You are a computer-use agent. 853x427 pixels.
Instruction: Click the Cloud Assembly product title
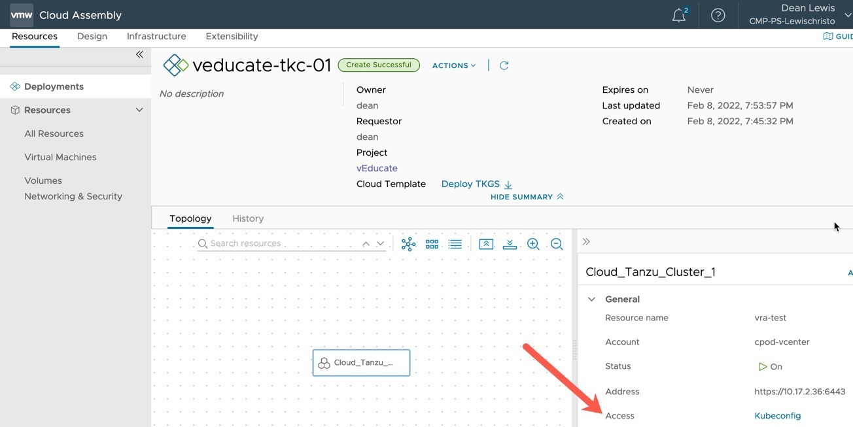(80, 15)
